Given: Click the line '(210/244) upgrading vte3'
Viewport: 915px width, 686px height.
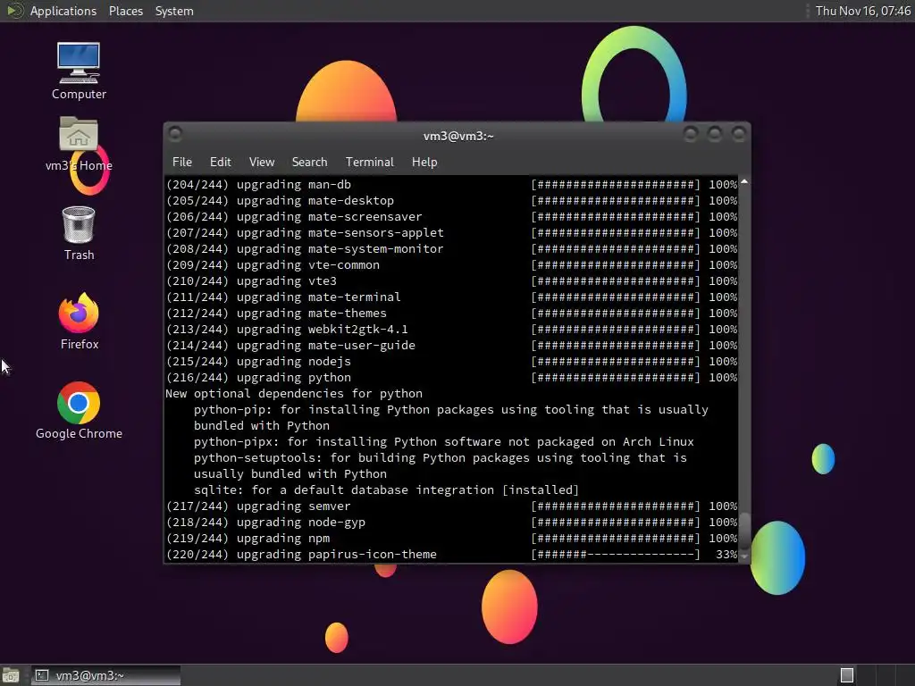Looking at the screenshot, I should (x=451, y=281).
